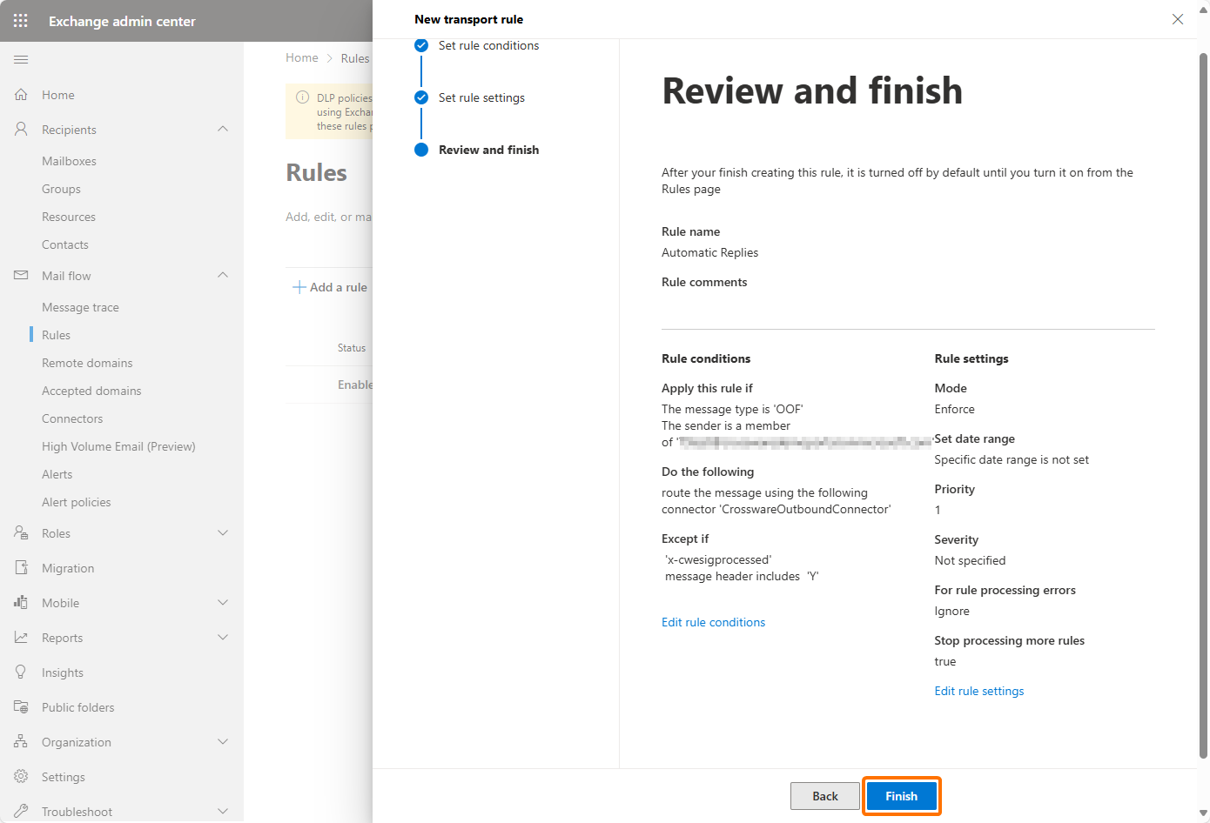The height and width of the screenshot is (823, 1210).
Task: Expand the Reports section chevron
Action: (x=223, y=638)
